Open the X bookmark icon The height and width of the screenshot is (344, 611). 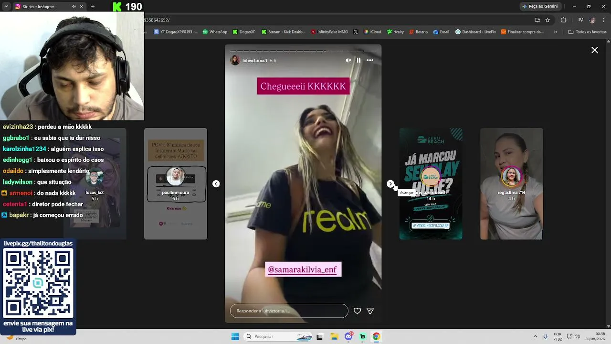click(x=356, y=32)
